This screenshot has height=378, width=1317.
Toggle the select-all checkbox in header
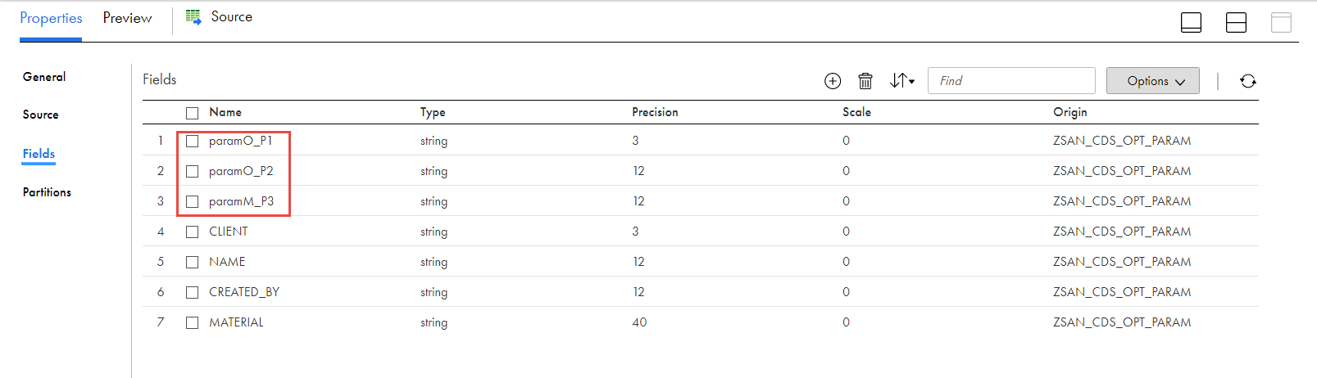192,113
